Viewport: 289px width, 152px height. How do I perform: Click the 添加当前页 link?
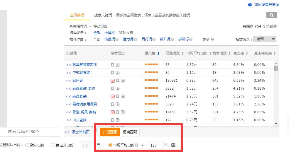coord(78,132)
